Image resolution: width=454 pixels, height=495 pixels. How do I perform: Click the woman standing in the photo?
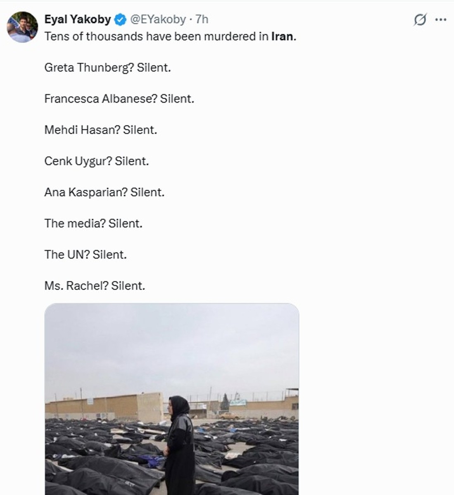point(180,445)
